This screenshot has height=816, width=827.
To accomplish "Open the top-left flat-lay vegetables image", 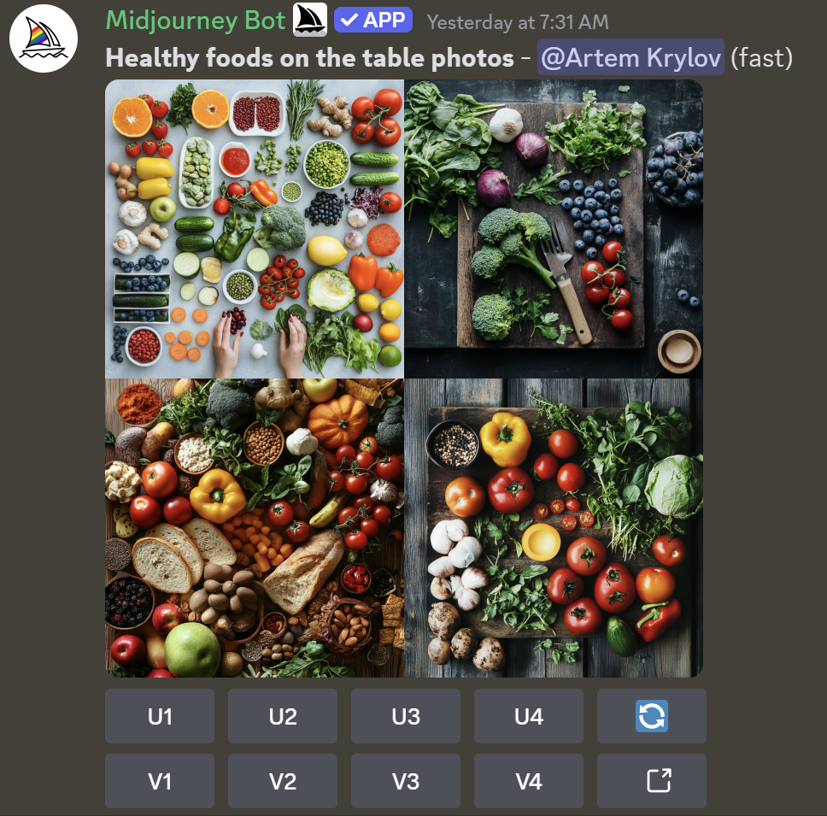I will 255,229.
